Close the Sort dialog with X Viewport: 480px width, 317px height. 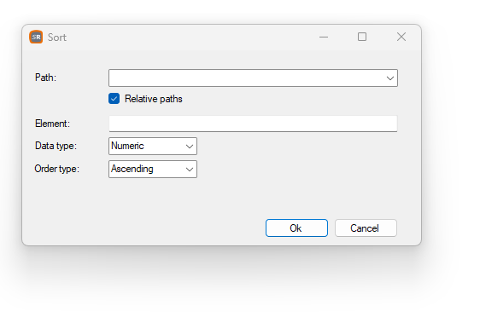click(401, 37)
